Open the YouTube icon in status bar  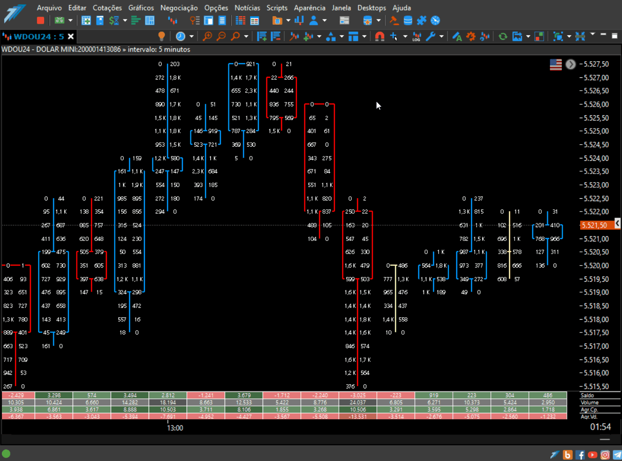pos(593,455)
